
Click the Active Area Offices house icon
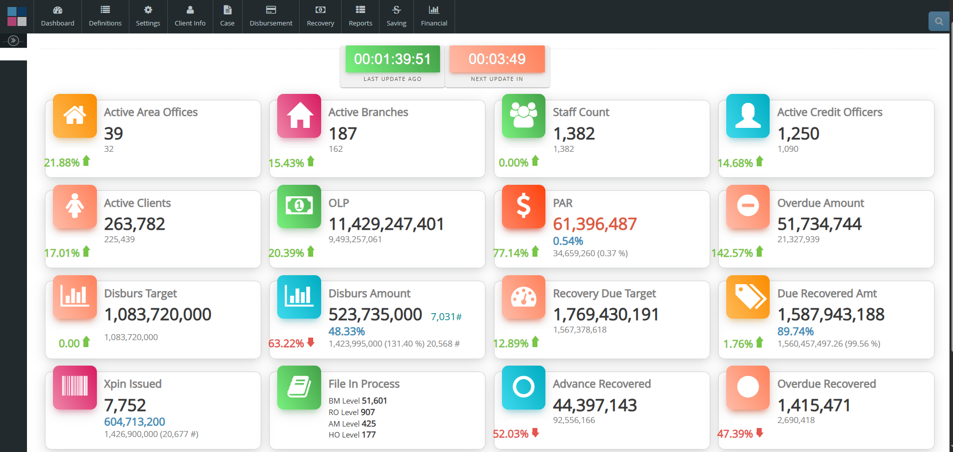[x=74, y=116]
